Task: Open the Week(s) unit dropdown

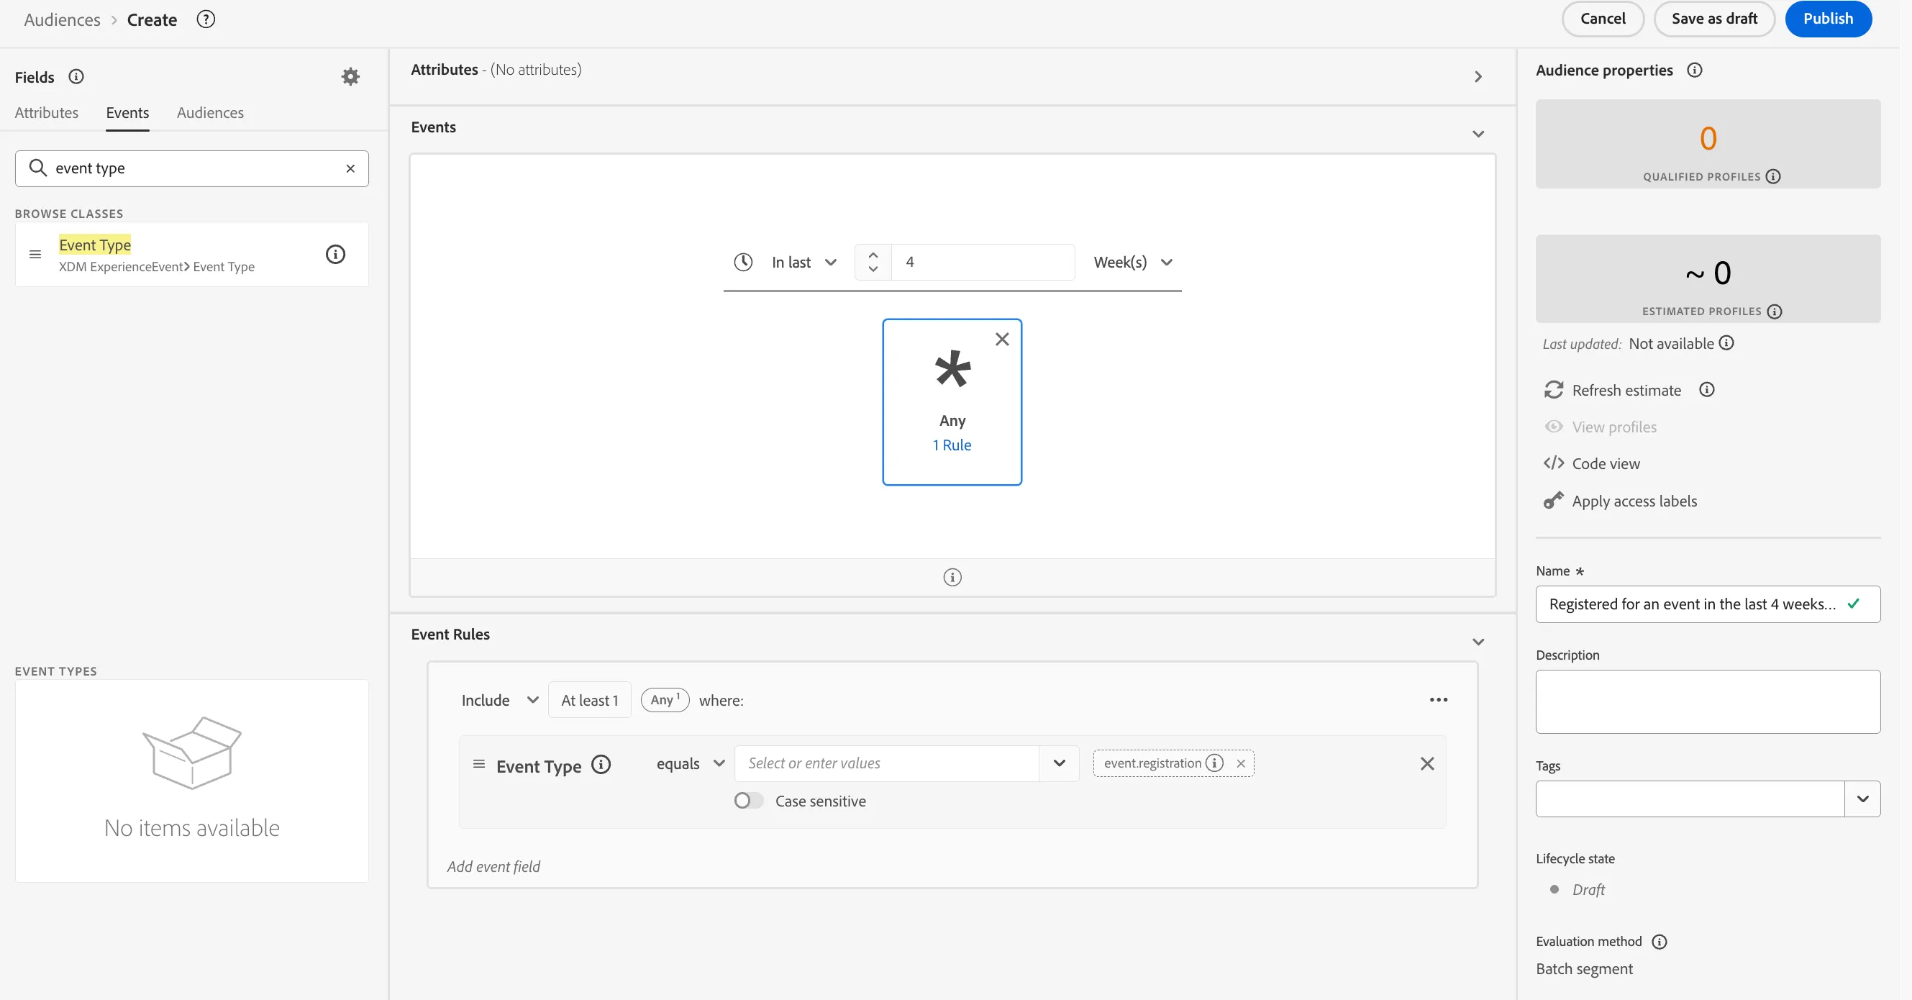Action: (1133, 262)
